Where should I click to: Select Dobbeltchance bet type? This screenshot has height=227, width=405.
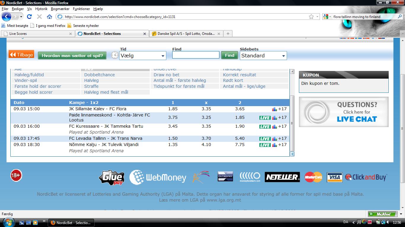tap(99, 75)
